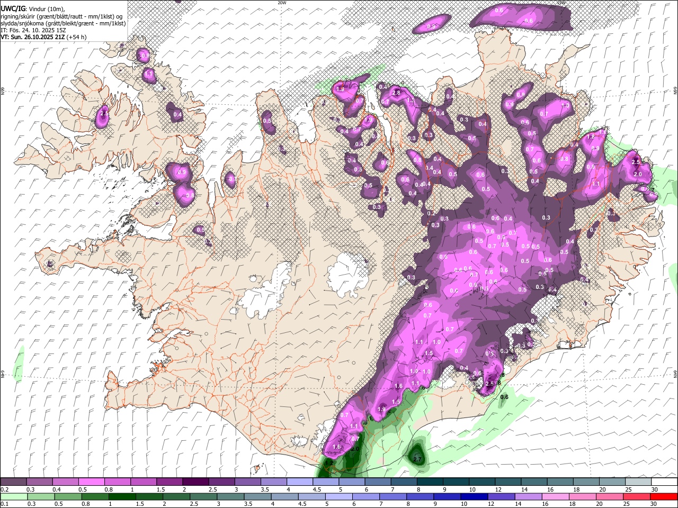This screenshot has height=508, width=678.
Task: Click the pale green 0.1–0.3 rain legend swatch
Action: [x=14, y=497]
